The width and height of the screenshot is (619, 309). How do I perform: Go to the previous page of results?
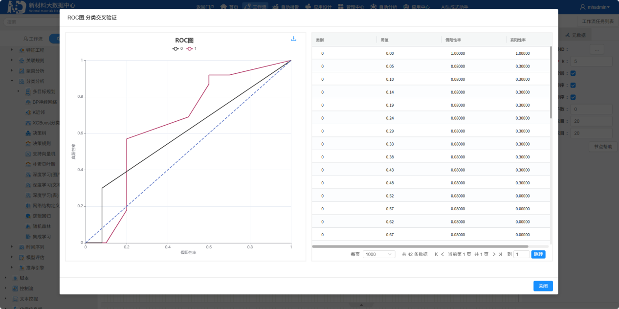[442, 254]
